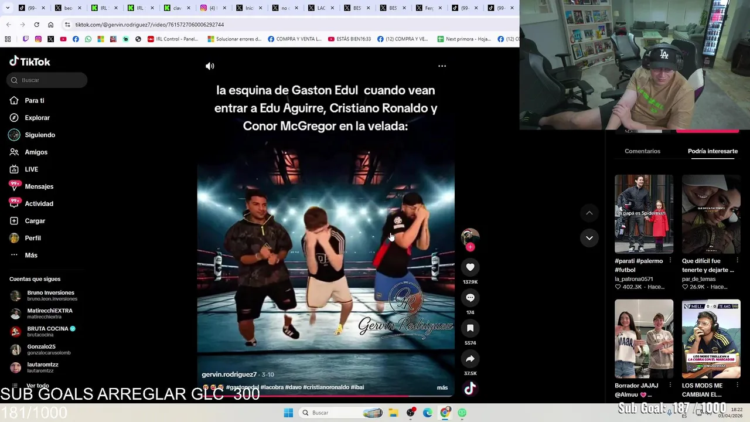Switch to Podría interesarte tab
Image resolution: width=750 pixels, height=422 pixels.
click(712, 151)
